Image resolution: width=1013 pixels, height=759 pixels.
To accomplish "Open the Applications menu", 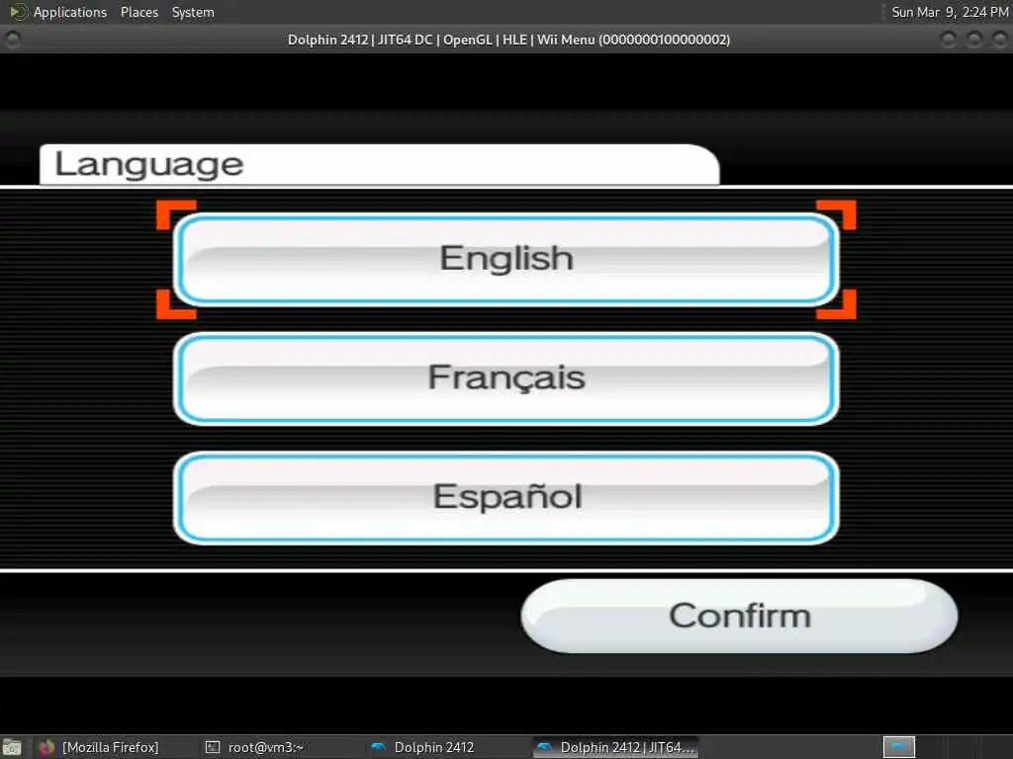I will (x=70, y=12).
